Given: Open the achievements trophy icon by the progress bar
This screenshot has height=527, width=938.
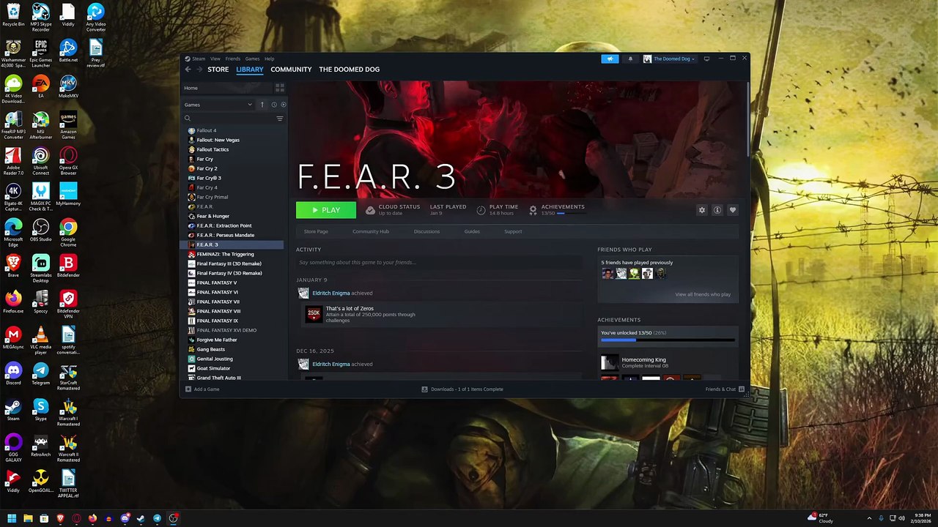Looking at the screenshot, I should 533,210.
